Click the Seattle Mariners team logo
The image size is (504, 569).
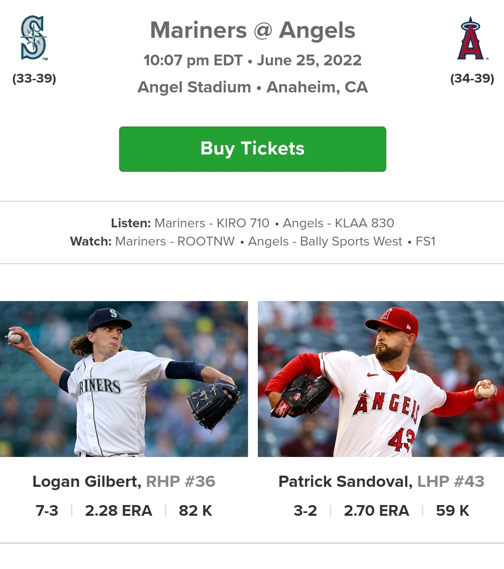[x=34, y=38]
